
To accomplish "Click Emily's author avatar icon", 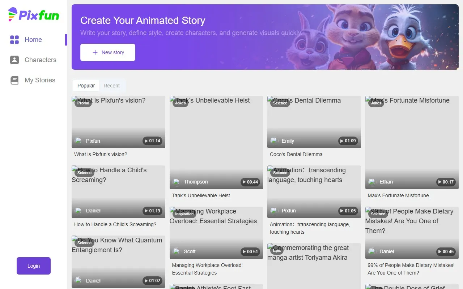I will [x=275, y=141].
